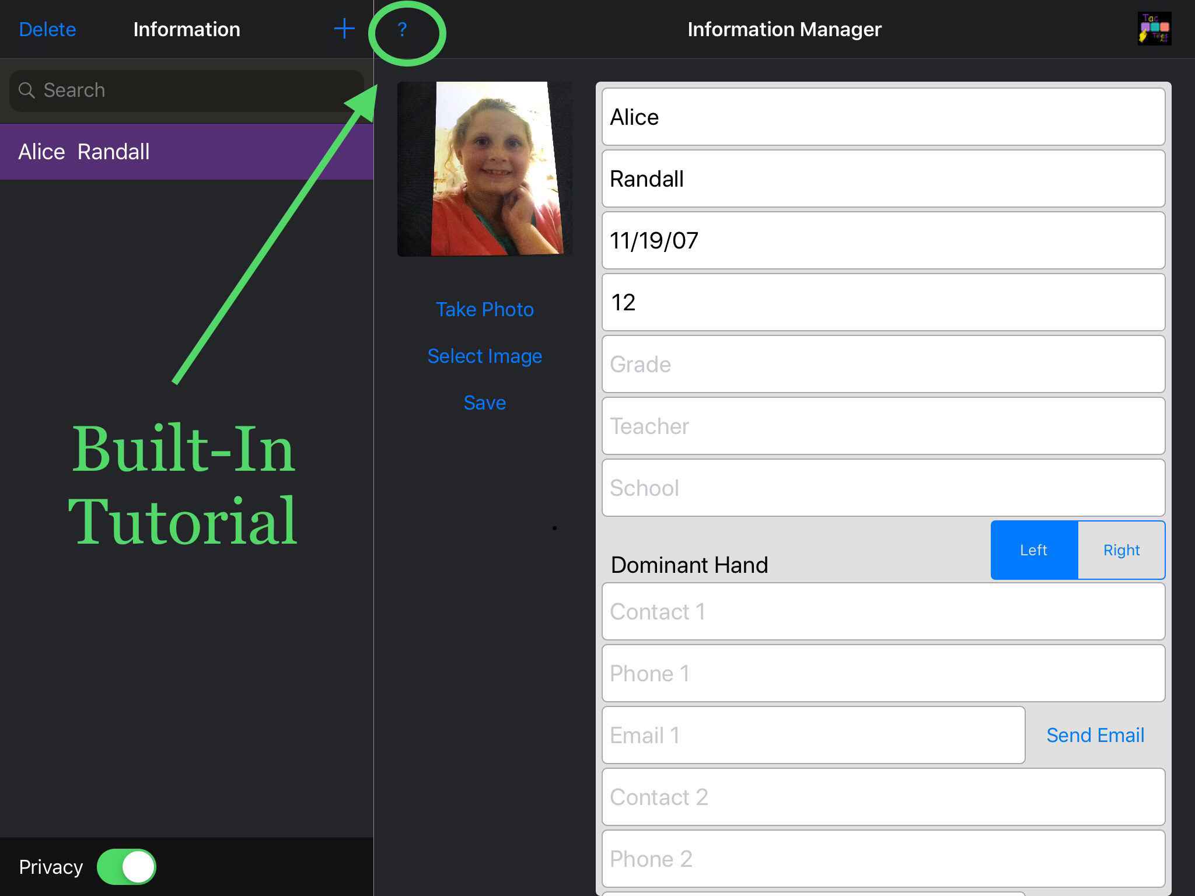1195x896 pixels.
Task: Click the Grade input field
Action: click(x=883, y=364)
